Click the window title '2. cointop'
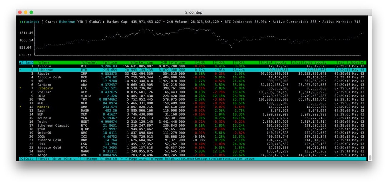This screenshot has height=184, width=388. click(x=194, y=12)
